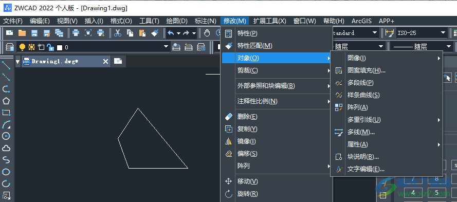The height and width of the screenshot is (202, 457).
Task: Click the Copy icon in toolbar
Action: pos(130,33)
